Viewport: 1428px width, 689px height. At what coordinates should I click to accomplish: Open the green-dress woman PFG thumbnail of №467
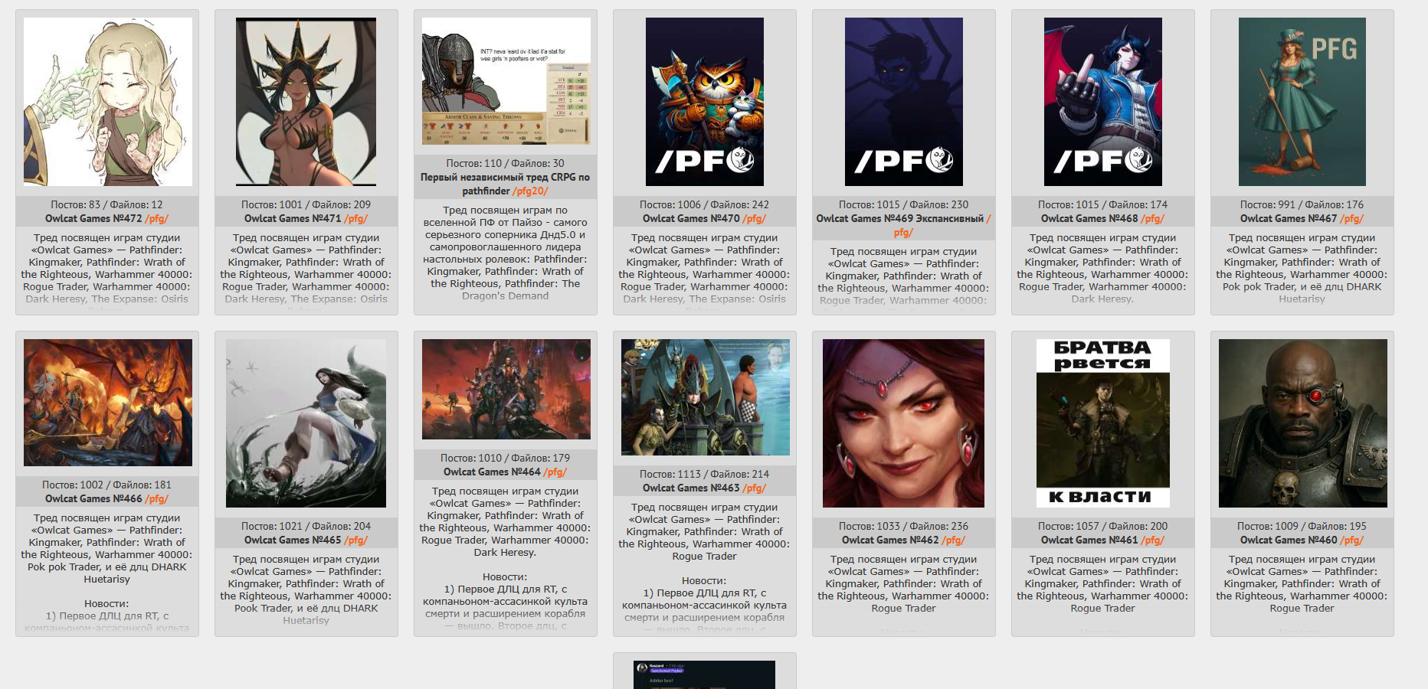pyautogui.click(x=1302, y=102)
